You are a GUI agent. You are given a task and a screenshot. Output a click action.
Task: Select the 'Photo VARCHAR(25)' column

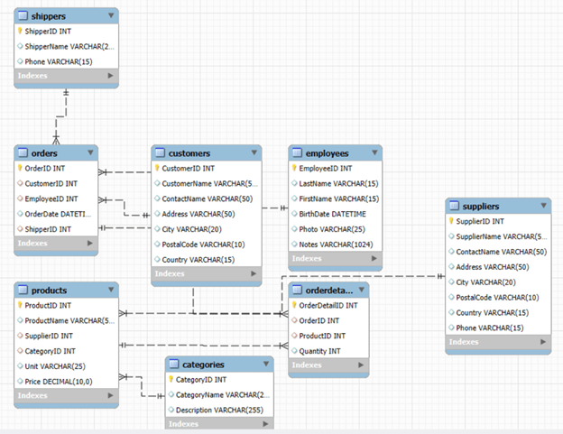pyautogui.click(x=332, y=229)
